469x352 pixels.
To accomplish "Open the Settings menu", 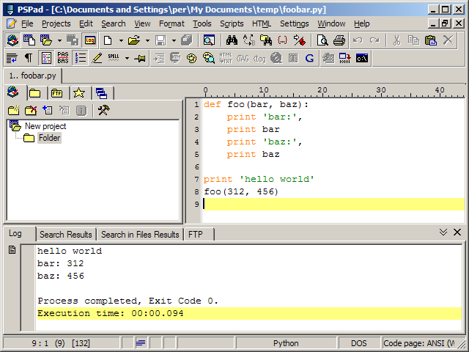I will point(295,23).
